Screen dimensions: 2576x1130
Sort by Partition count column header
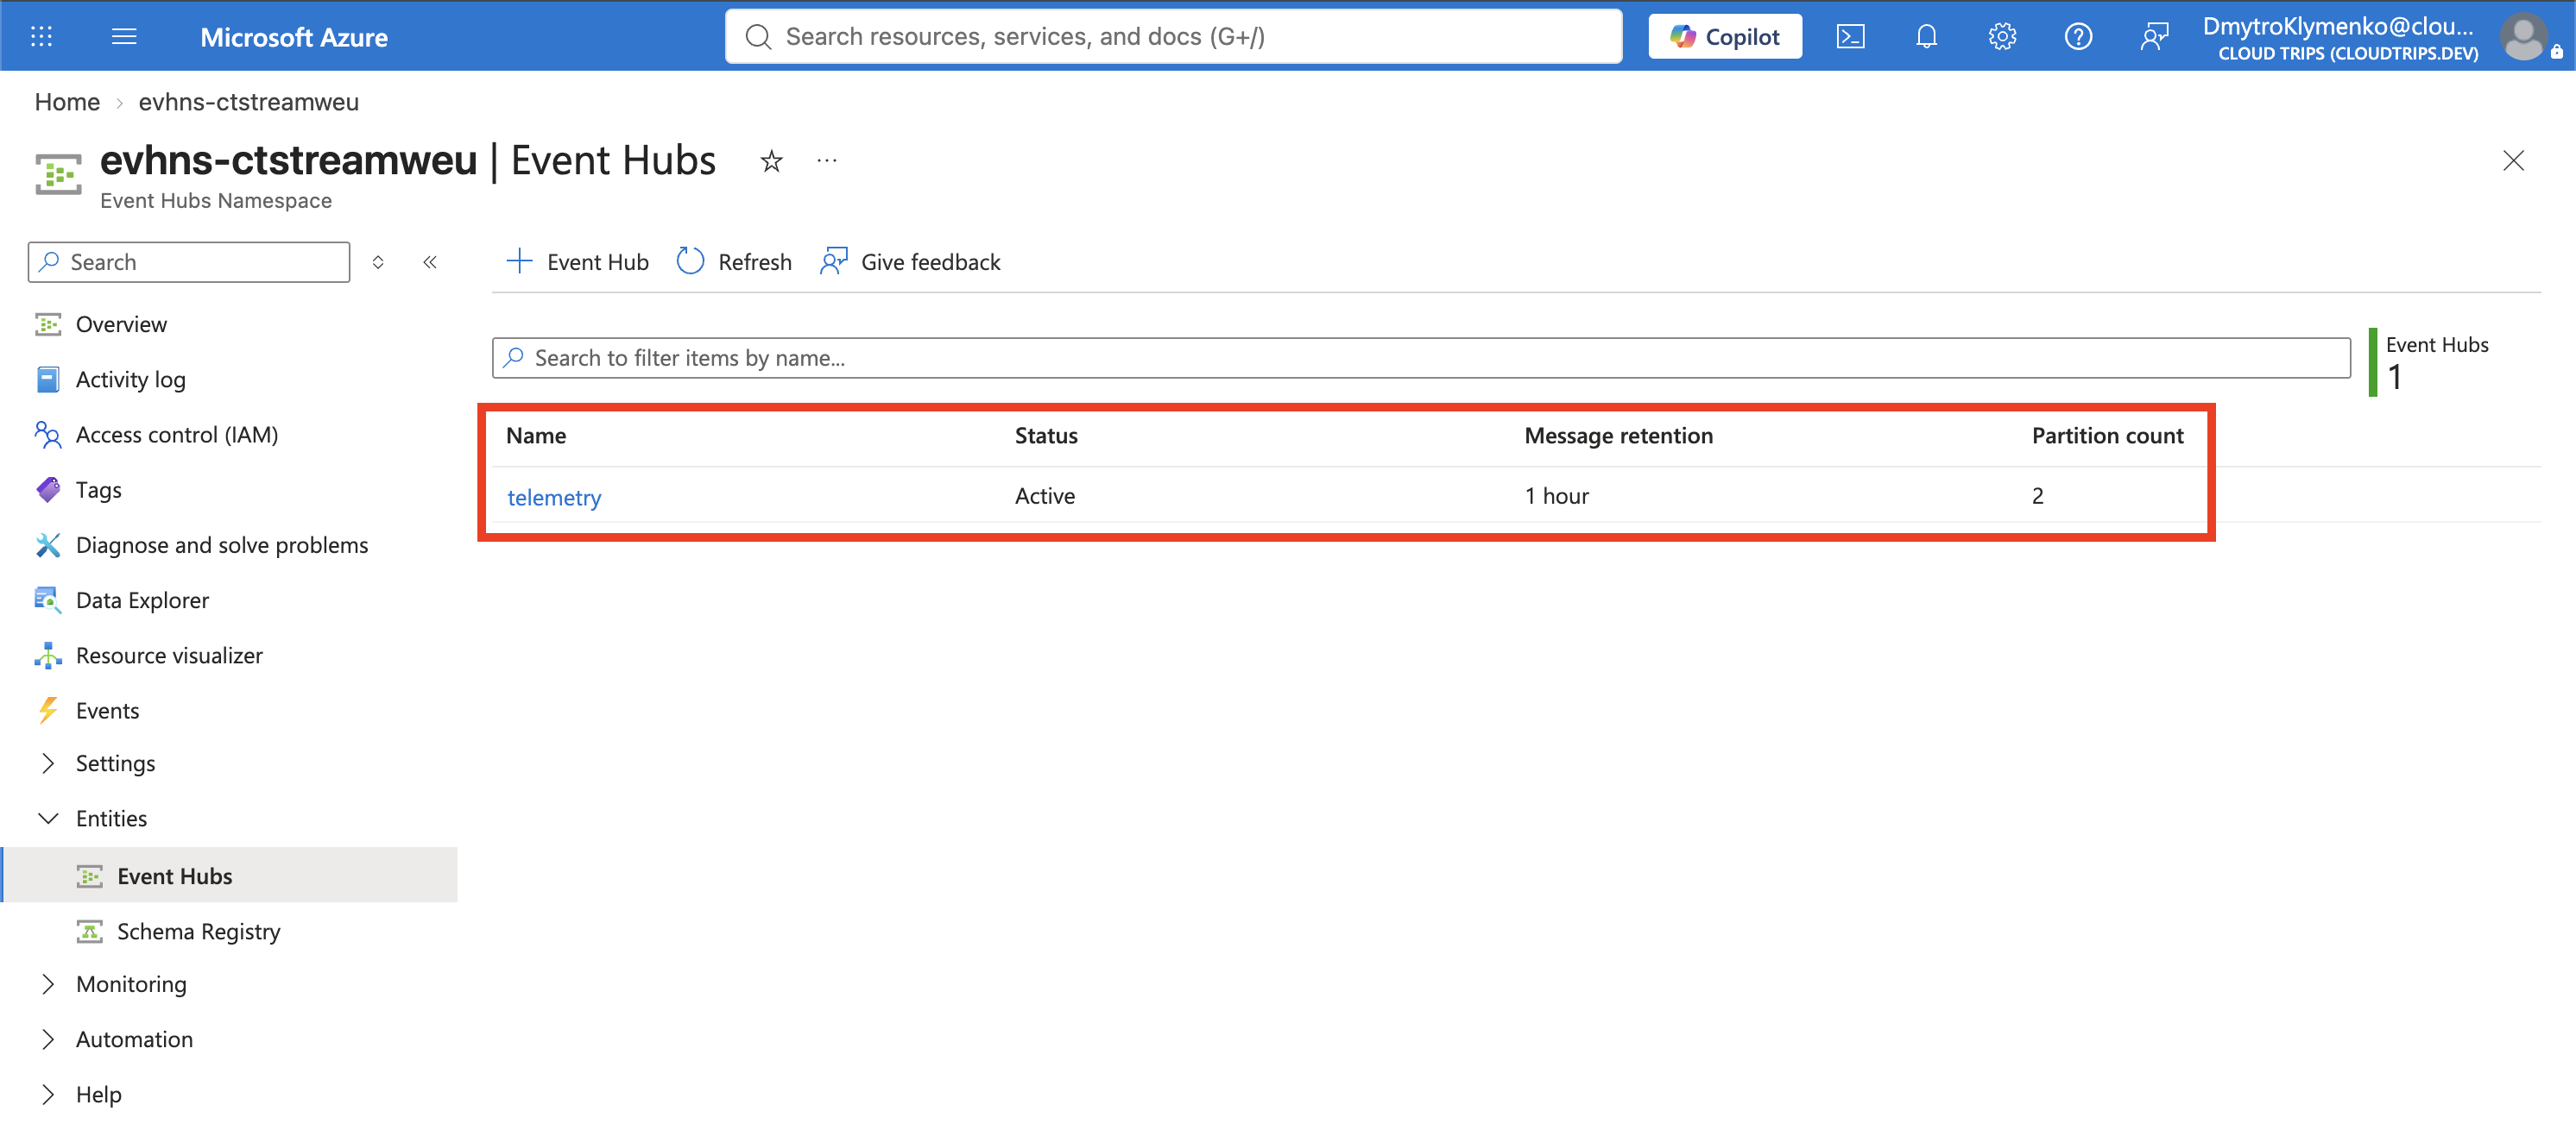2107,436
